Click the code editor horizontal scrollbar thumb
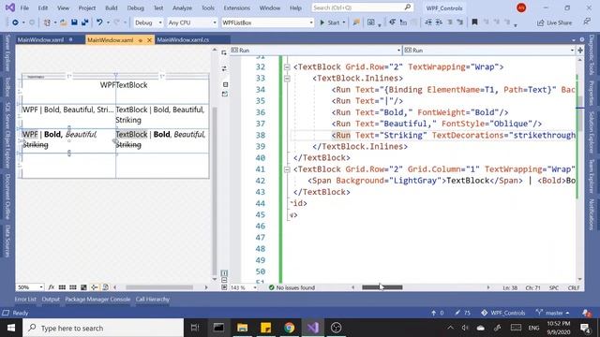 point(382,287)
